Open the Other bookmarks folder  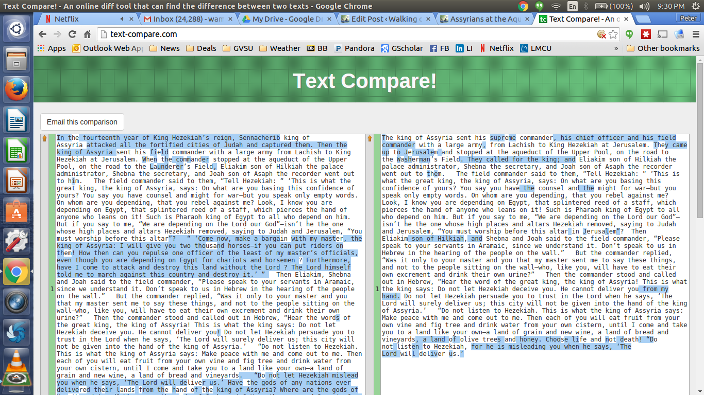click(663, 48)
